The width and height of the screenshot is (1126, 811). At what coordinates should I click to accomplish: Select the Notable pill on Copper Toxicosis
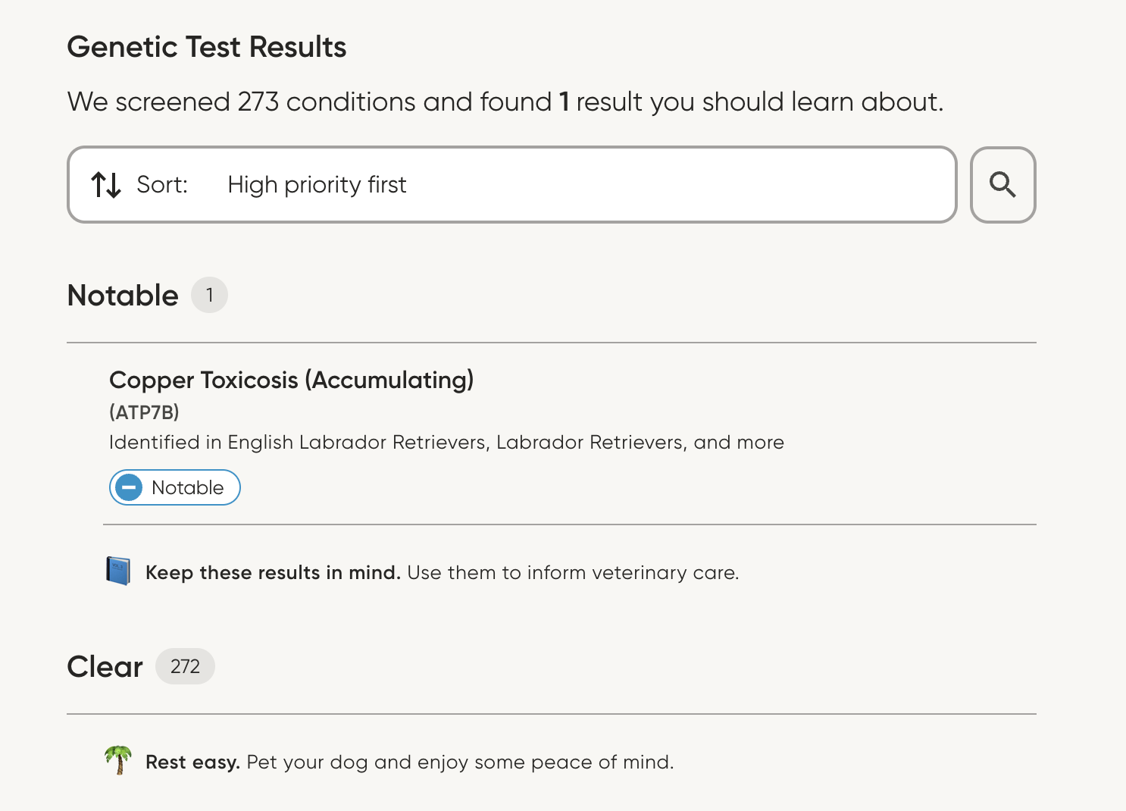(x=174, y=487)
